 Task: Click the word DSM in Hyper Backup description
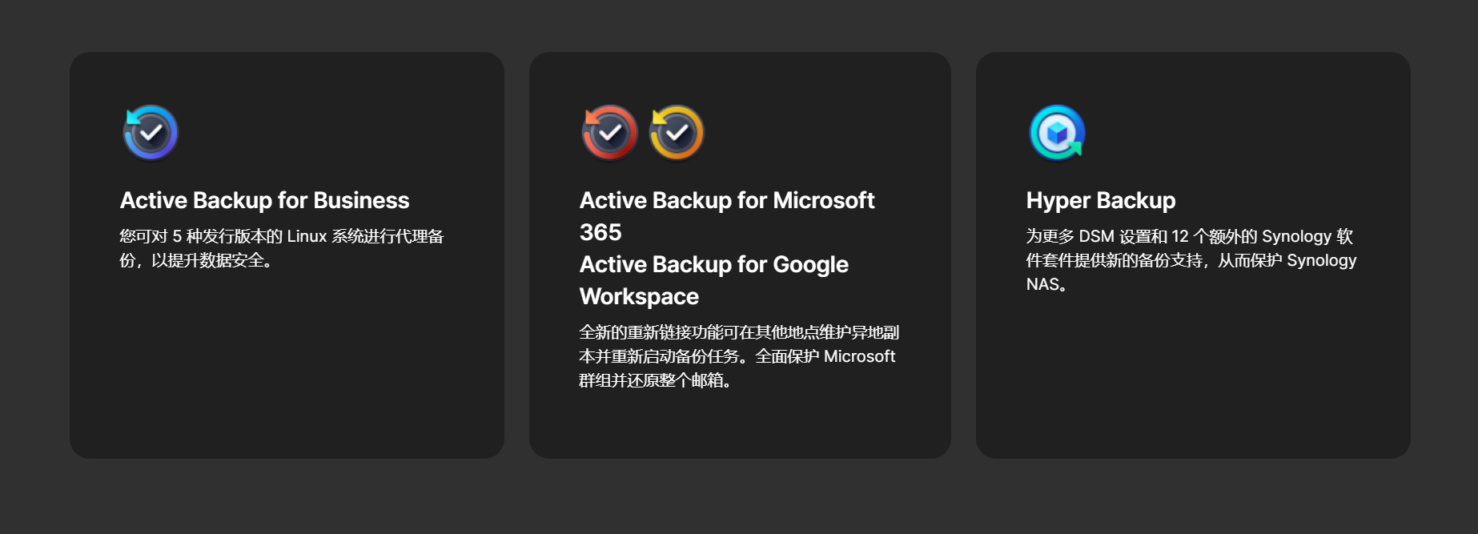1096,236
